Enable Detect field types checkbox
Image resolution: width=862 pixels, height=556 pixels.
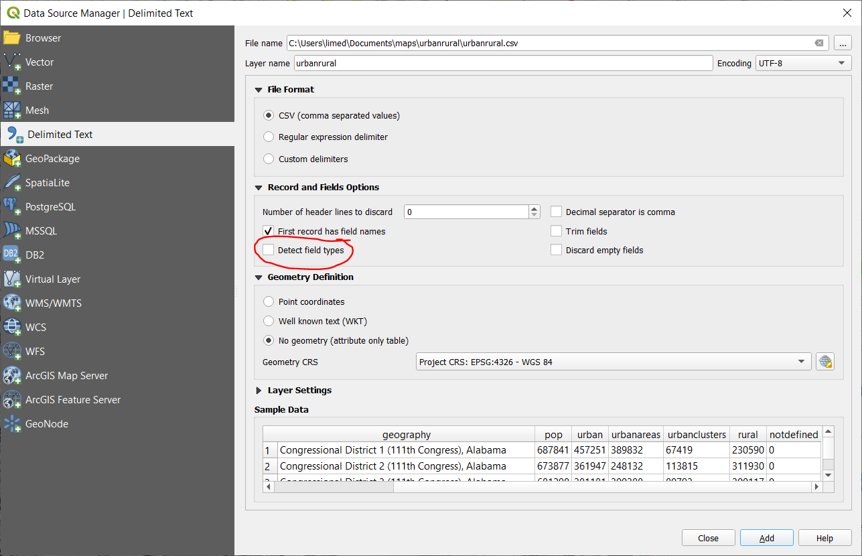268,250
